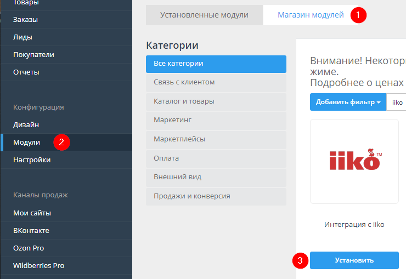Screen dimensions: 406x279
Task: Open the iiko module logo thumbnail
Action: (354, 161)
